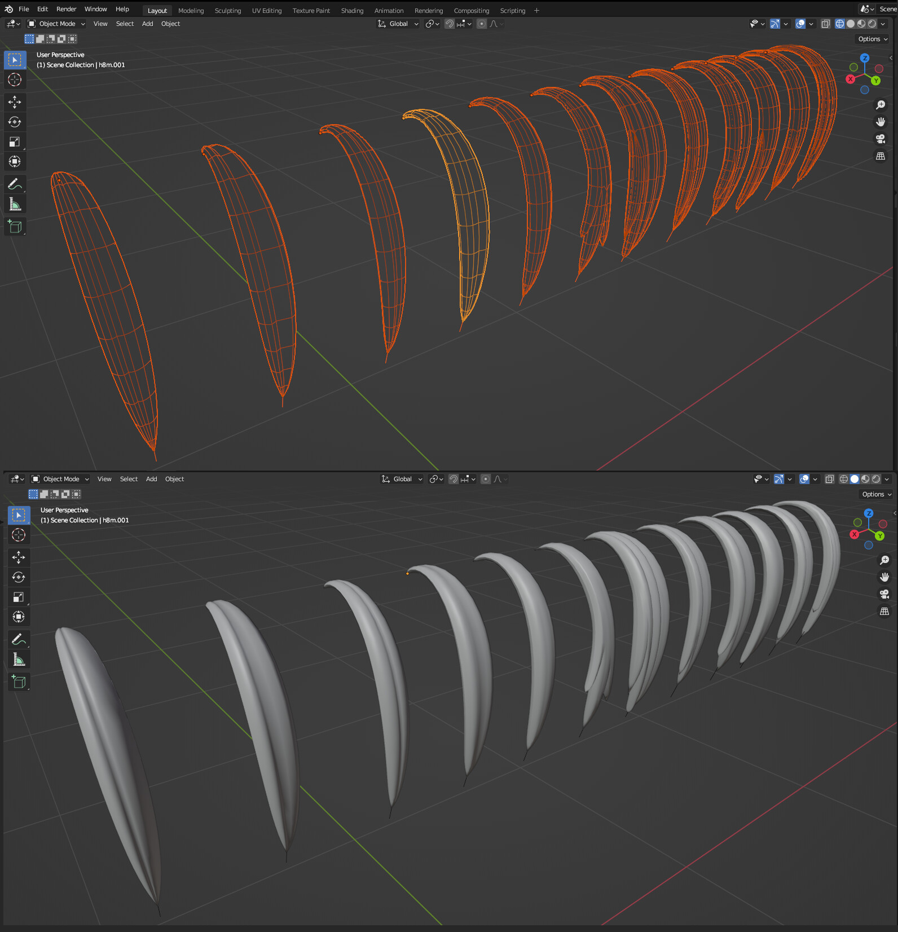Switch to the UV Editing workspace tab
This screenshot has height=932, width=898.
click(x=267, y=11)
